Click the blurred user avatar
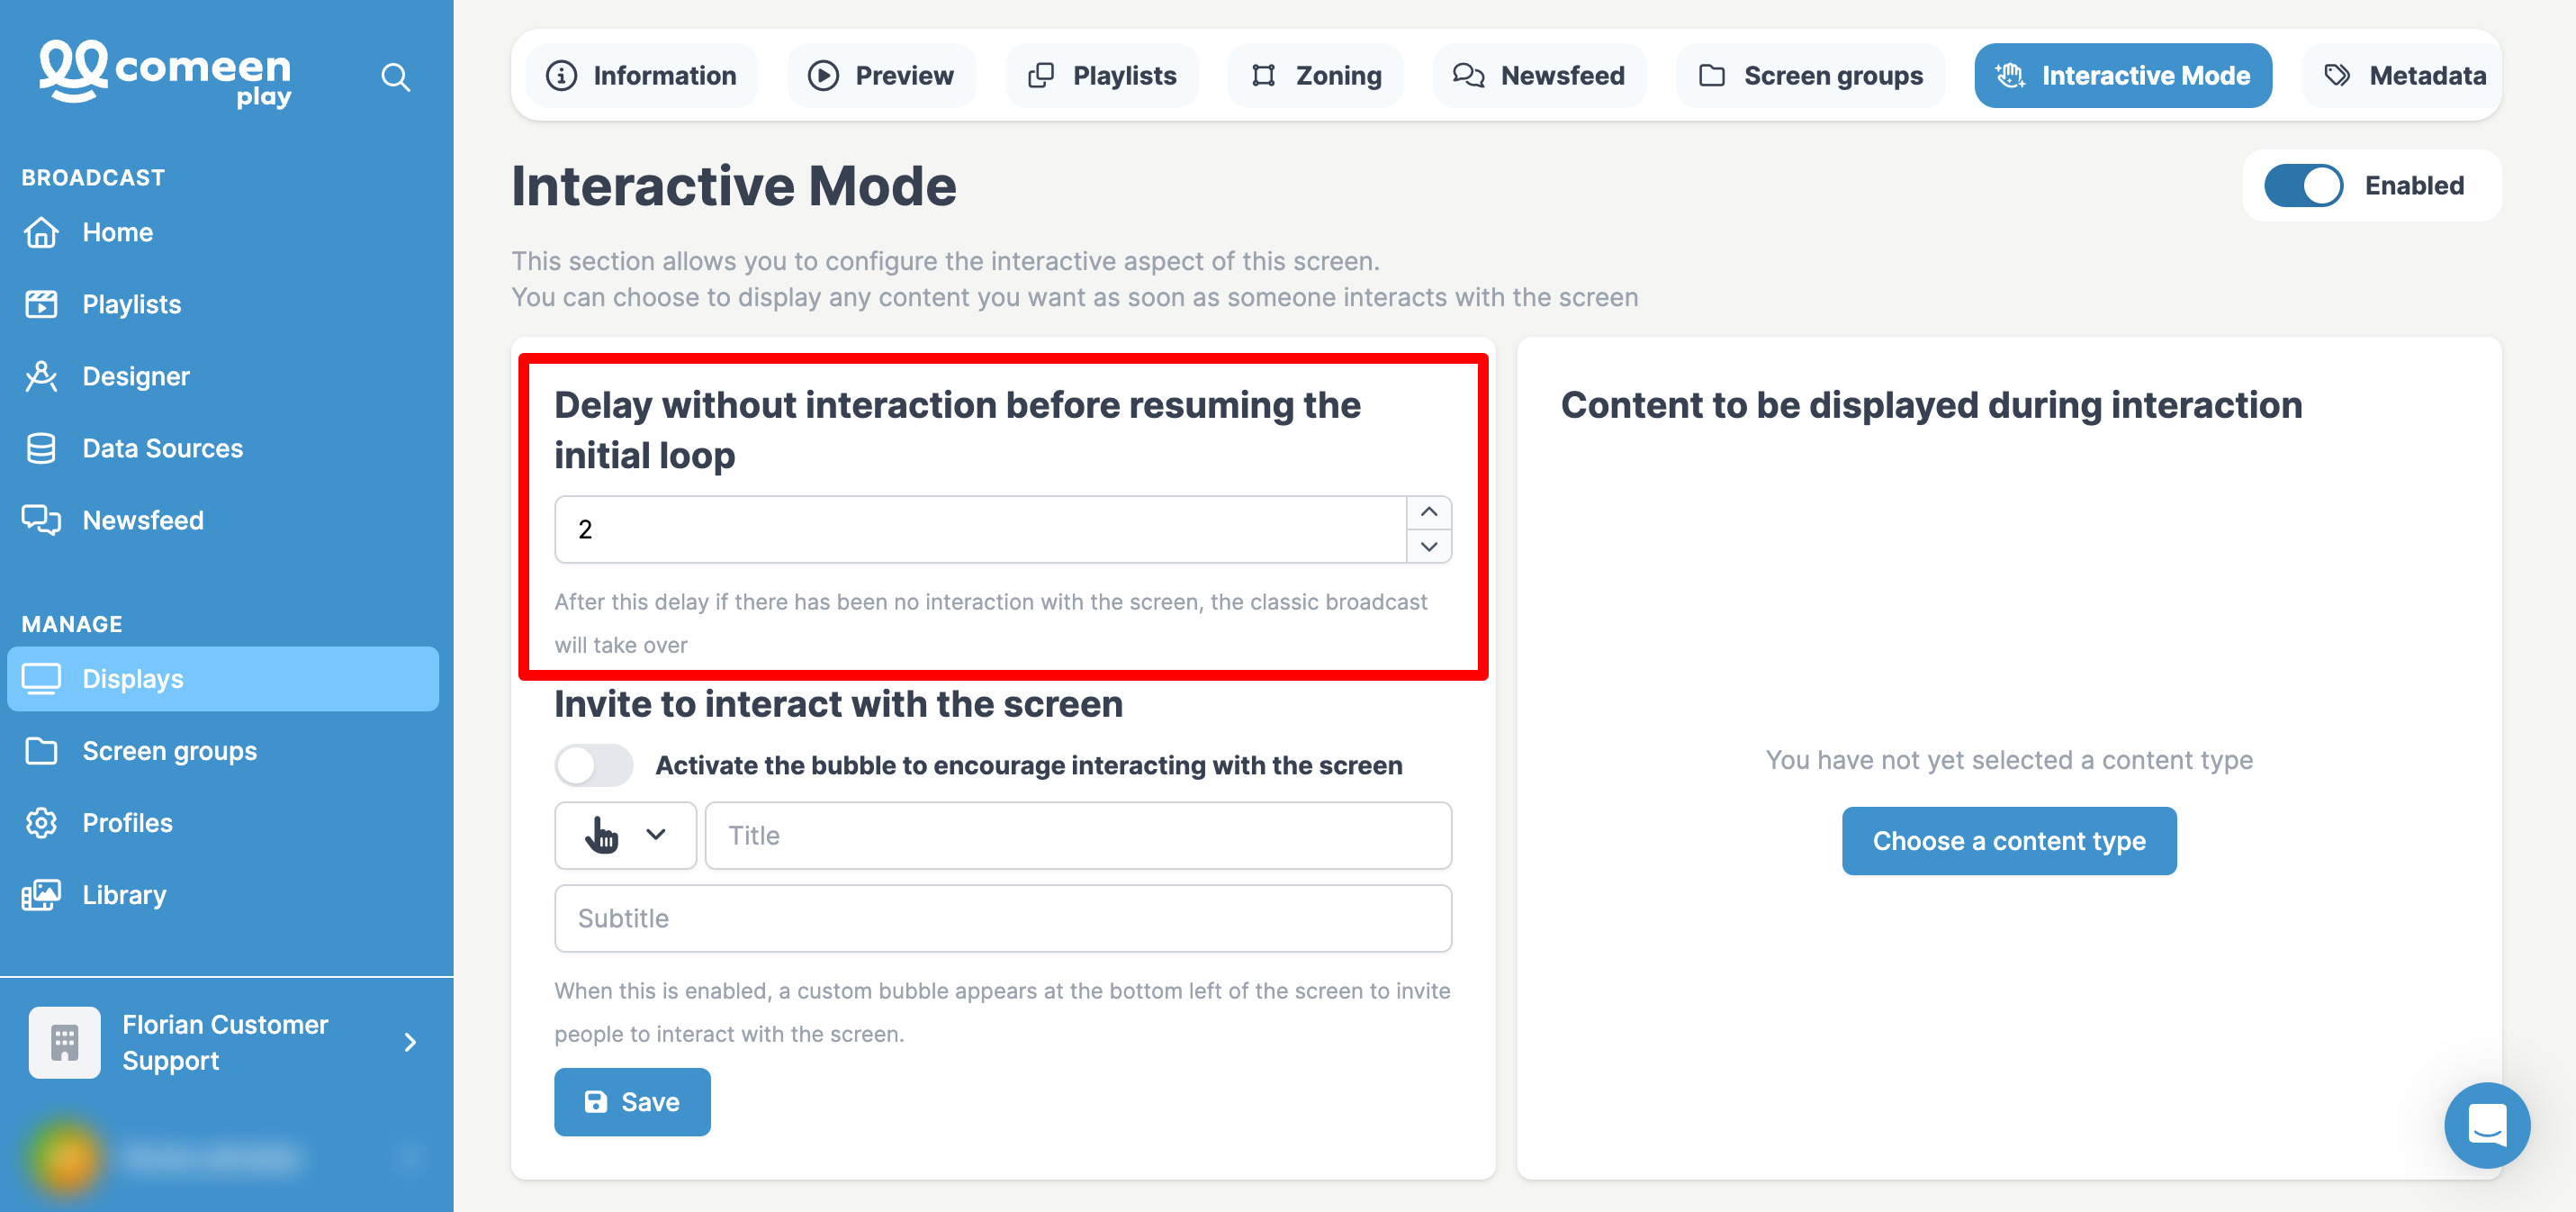 click(x=66, y=1158)
